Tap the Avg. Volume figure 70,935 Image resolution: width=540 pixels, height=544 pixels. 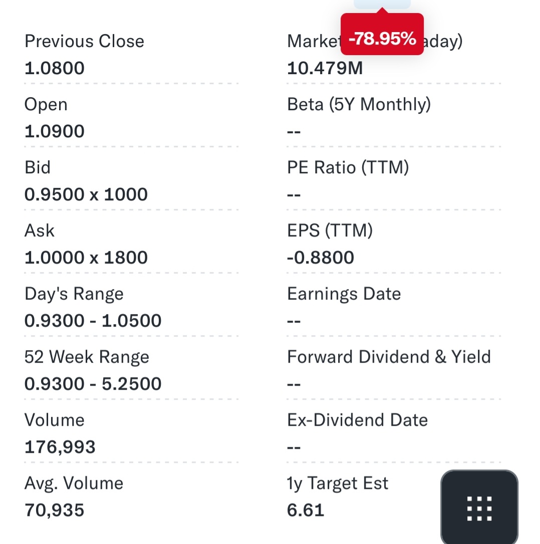[x=55, y=510]
